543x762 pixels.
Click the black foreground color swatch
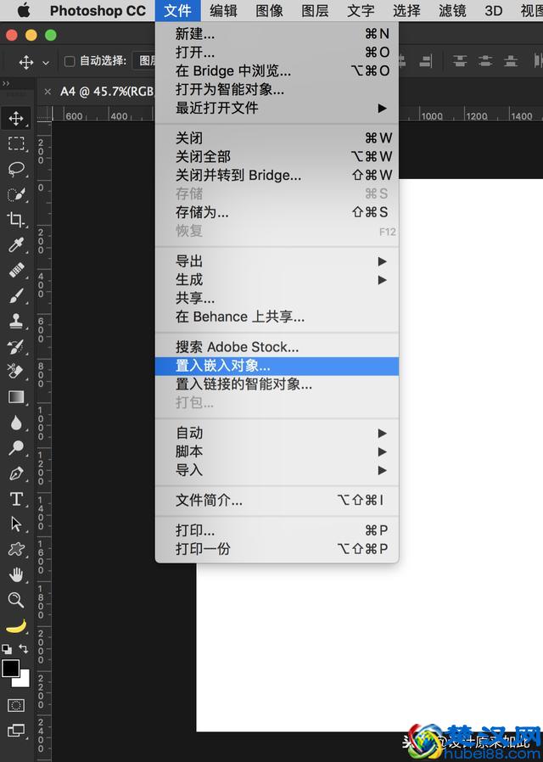coord(11,668)
